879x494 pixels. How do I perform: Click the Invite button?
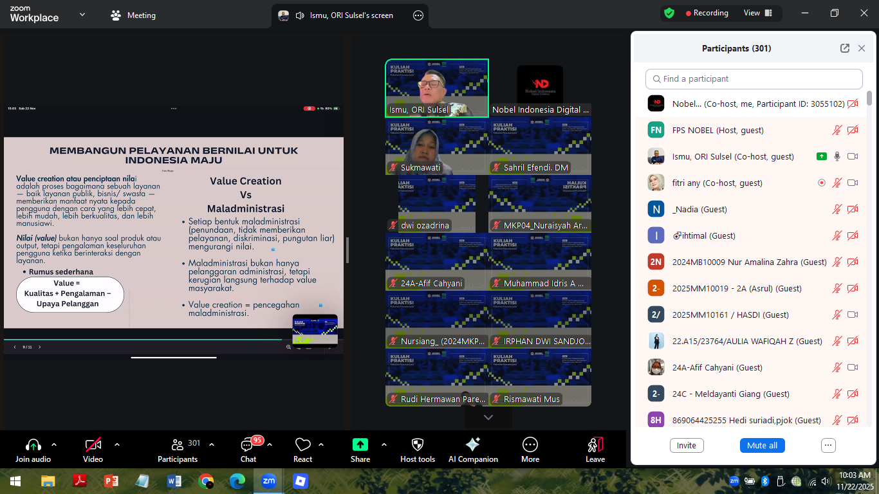pos(686,444)
